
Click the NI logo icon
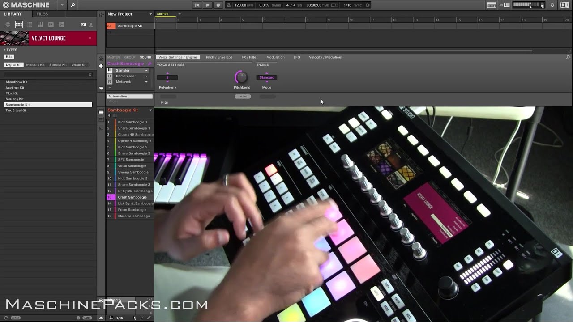pyautogui.click(x=564, y=5)
